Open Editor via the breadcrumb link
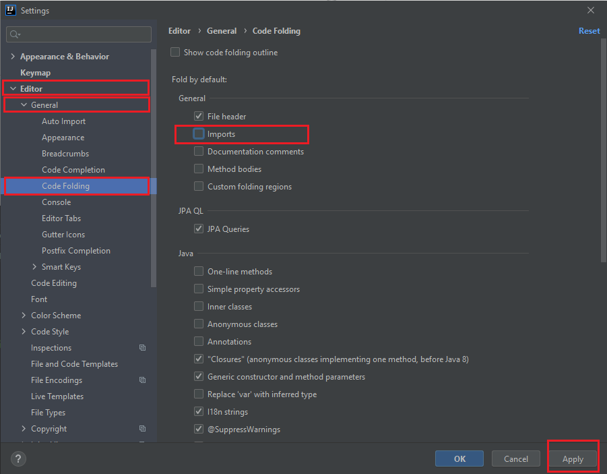The height and width of the screenshot is (474, 607). pos(179,30)
